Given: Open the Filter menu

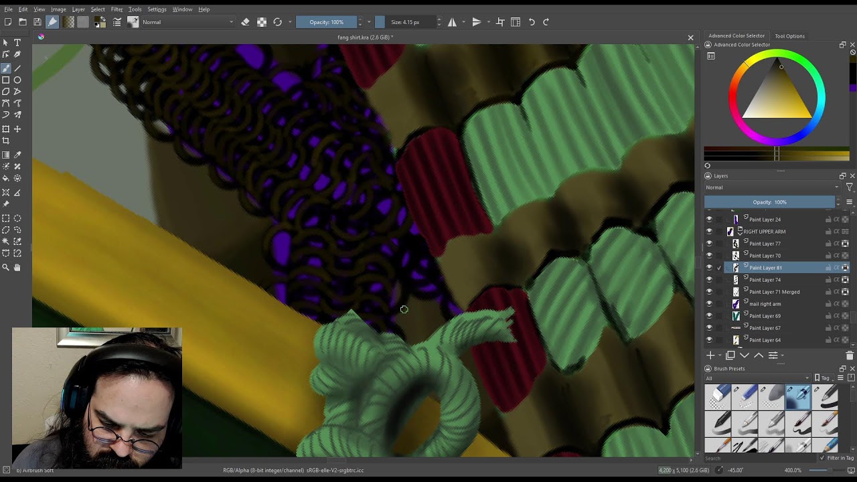Looking at the screenshot, I should pos(116,9).
